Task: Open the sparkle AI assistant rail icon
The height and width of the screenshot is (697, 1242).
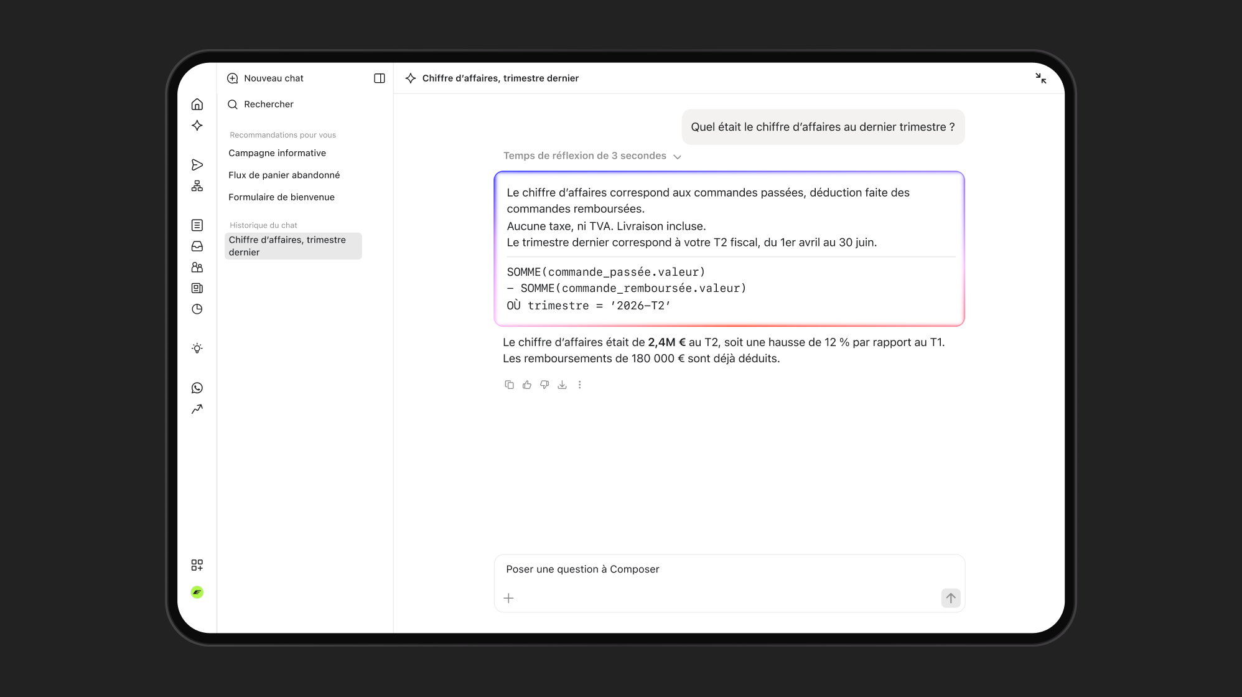Action: tap(197, 126)
